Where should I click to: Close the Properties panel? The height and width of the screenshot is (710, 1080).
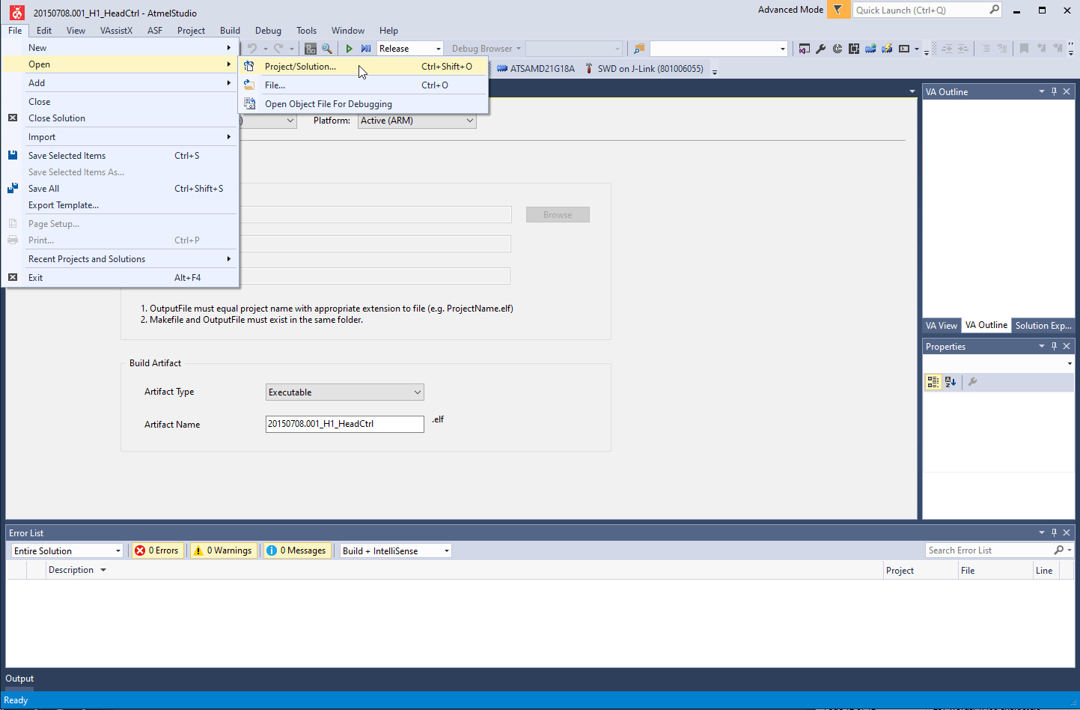[x=1067, y=346]
